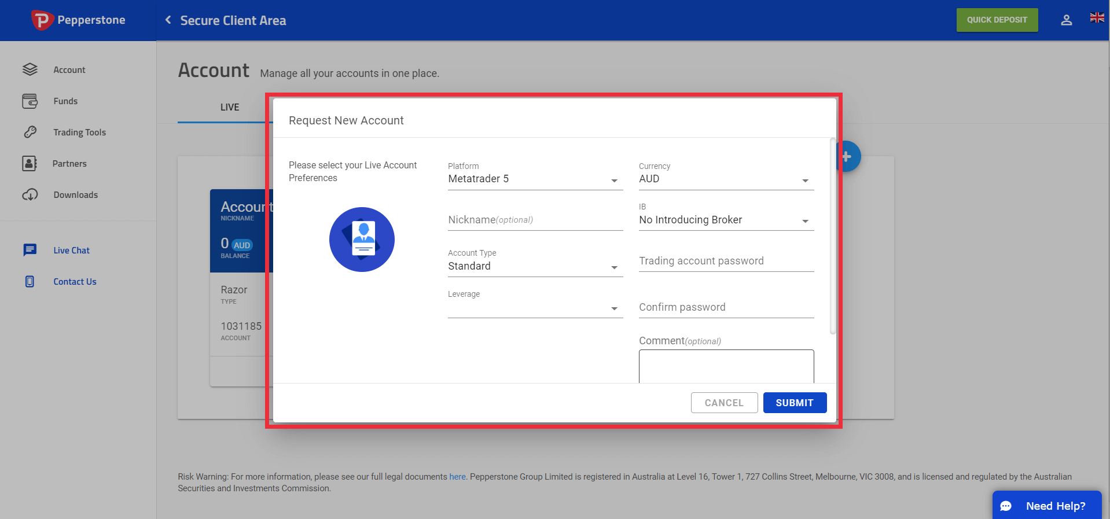Screen dimensions: 1110x519
Task: Open the Account Type dropdown showing Standard
Action: [x=535, y=266]
